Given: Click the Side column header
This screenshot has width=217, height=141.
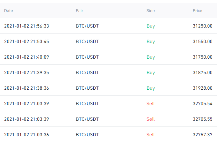Looking at the screenshot, I should [150, 11].
